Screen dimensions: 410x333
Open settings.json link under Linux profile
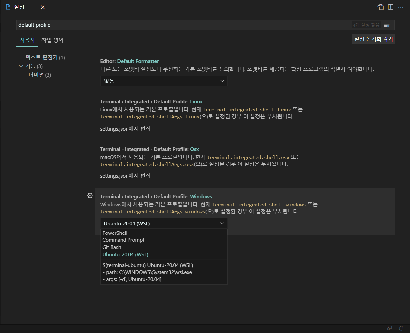(125, 129)
